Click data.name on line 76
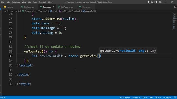Screen dimensions: 177x99 (40, 23)
